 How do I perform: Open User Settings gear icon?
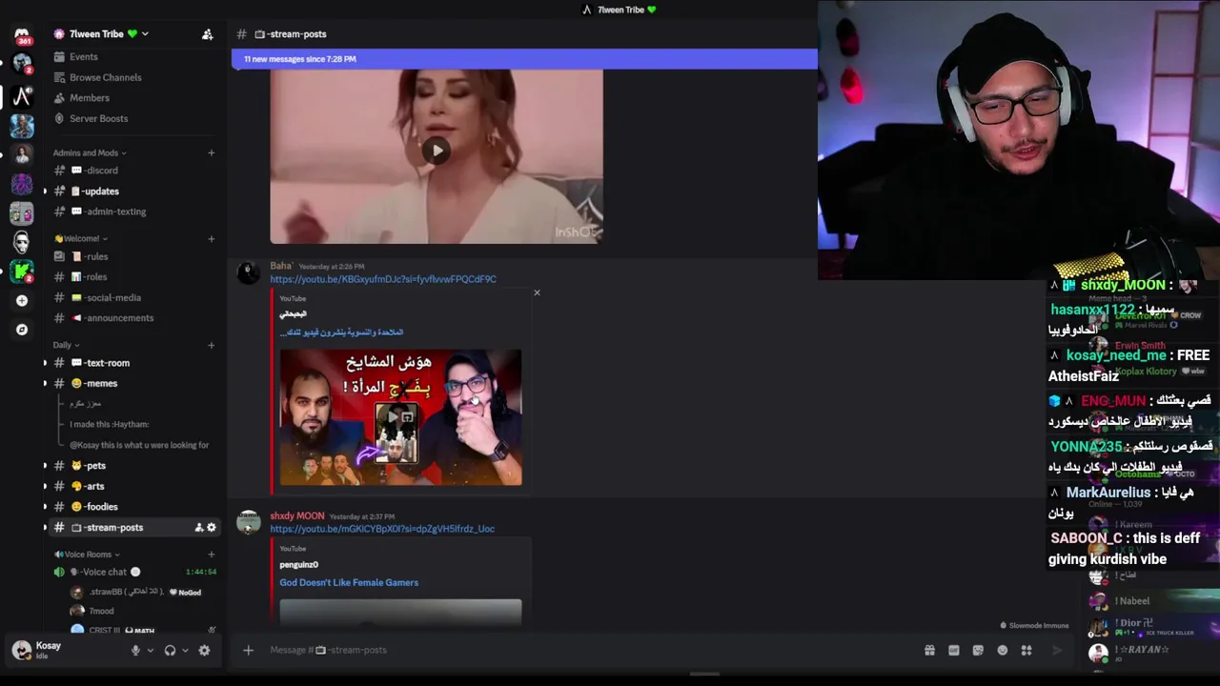(204, 651)
